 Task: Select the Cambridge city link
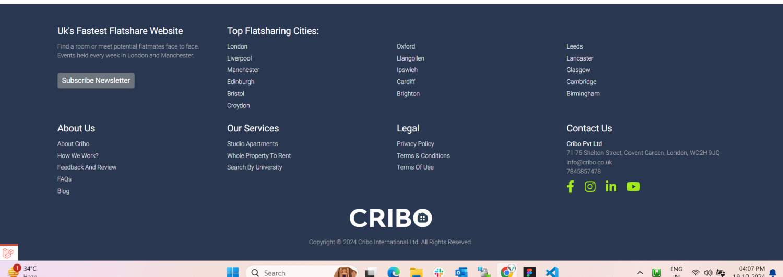(581, 82)
